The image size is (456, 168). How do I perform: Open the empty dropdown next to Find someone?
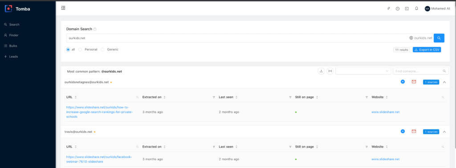coord(363,71)
